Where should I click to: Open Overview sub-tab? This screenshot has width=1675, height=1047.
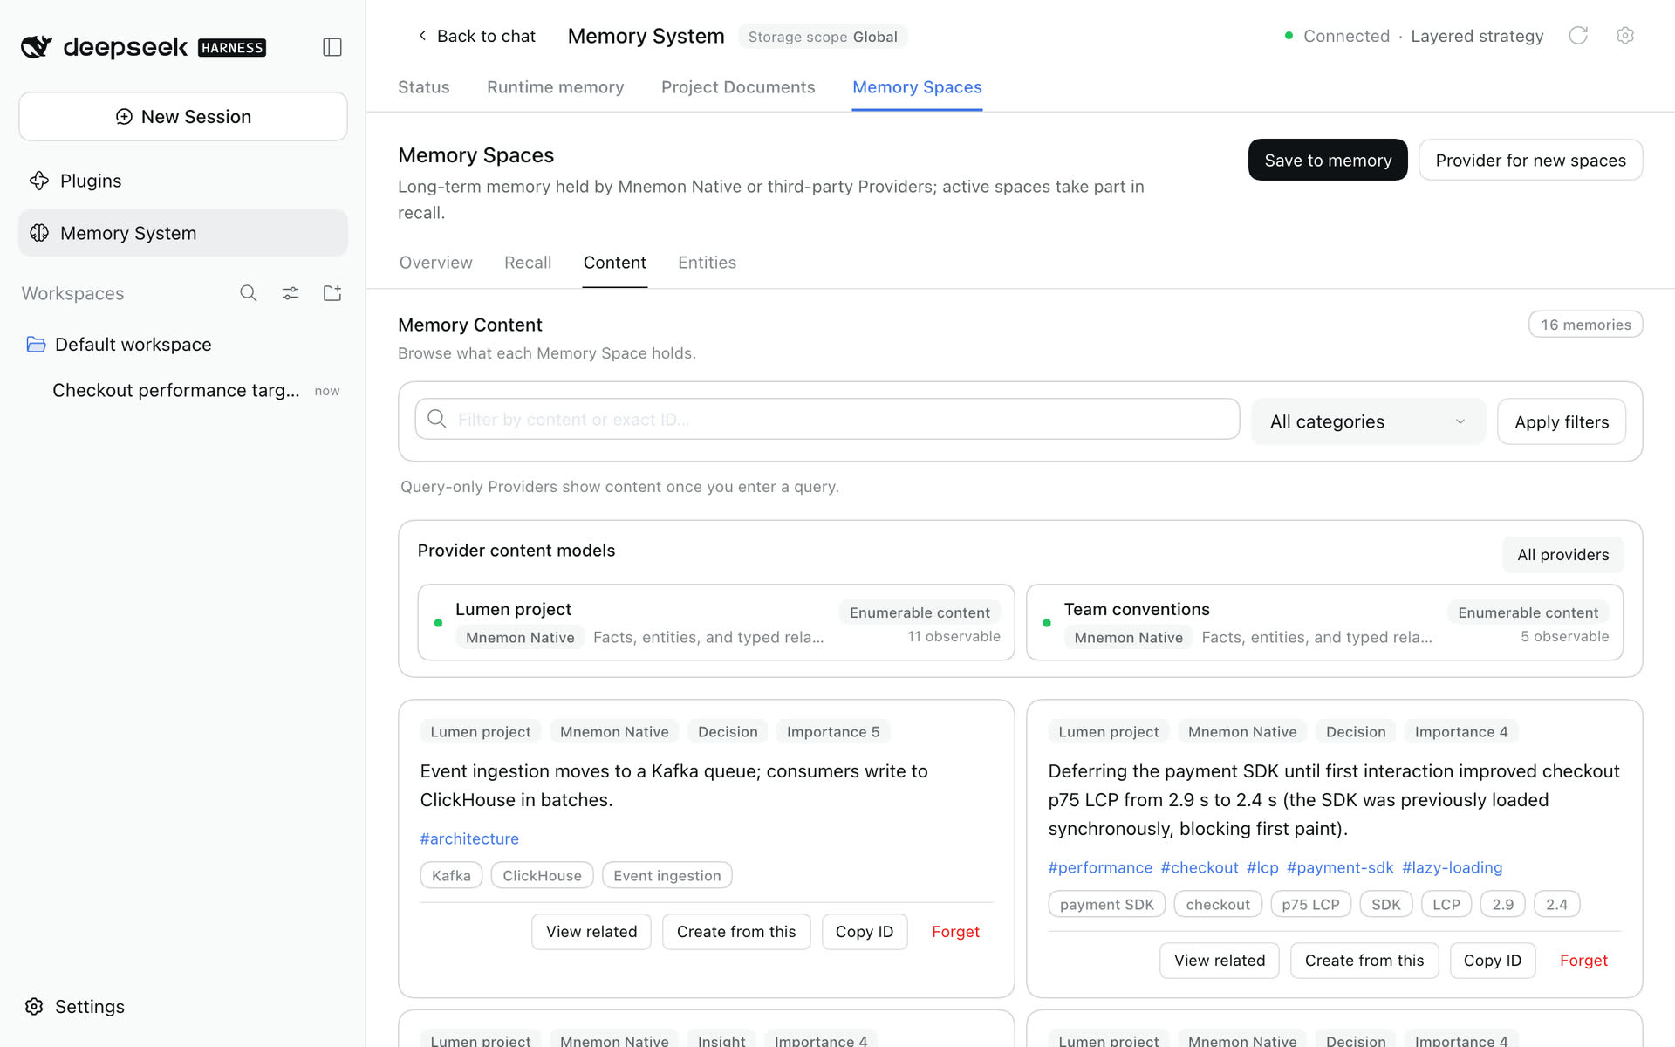(x=436, y=263)
